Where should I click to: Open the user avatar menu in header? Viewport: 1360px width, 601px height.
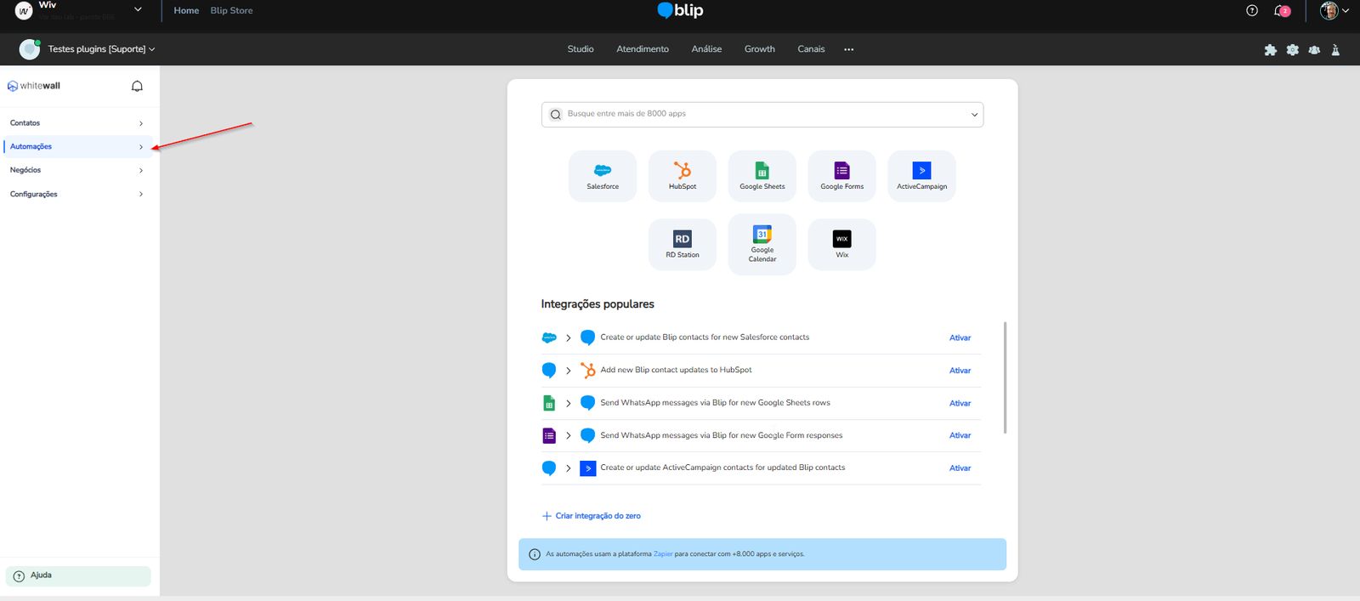pyautogui.click(x=1334, y=11)
